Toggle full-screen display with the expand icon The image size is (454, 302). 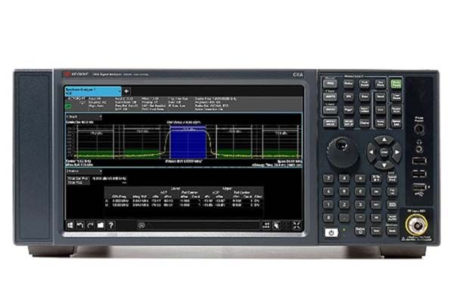295,225
